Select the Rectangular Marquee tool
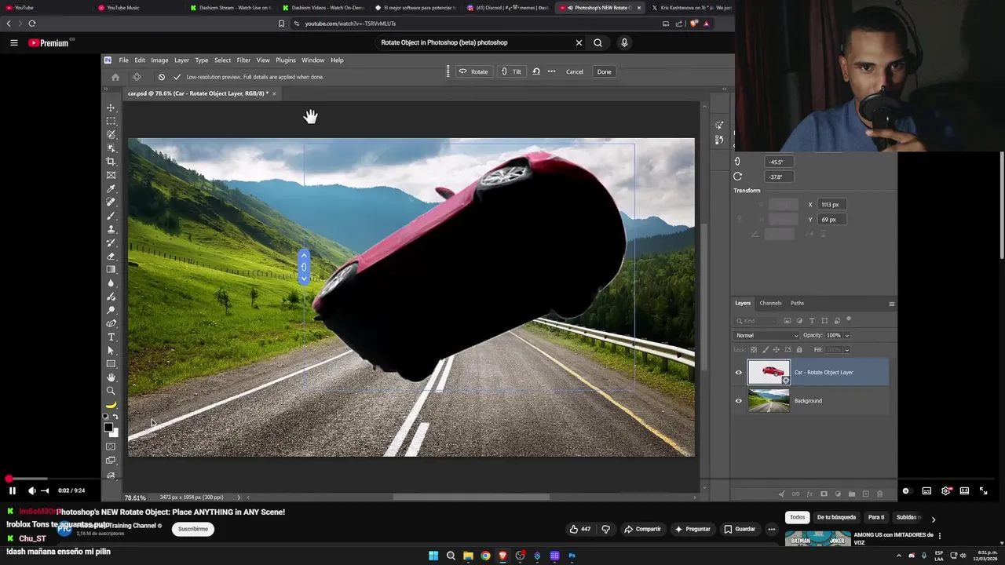1005x565 pixels. (111, 121)
